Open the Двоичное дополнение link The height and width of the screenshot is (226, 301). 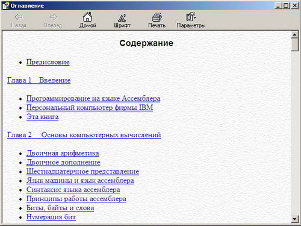[63, 162]
